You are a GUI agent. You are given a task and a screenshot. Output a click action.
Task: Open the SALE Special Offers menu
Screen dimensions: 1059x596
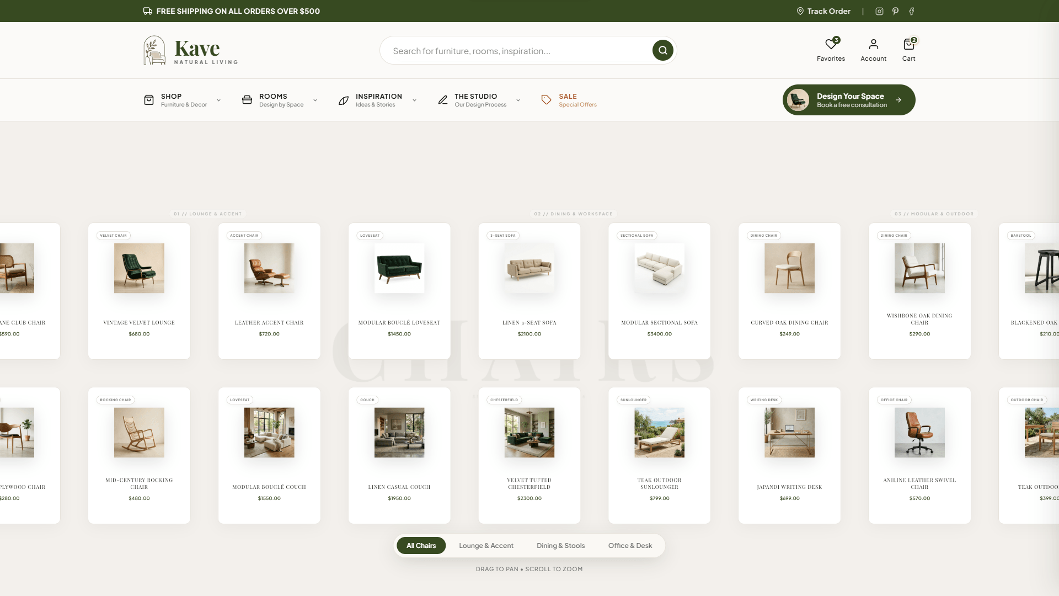(569, 100)
